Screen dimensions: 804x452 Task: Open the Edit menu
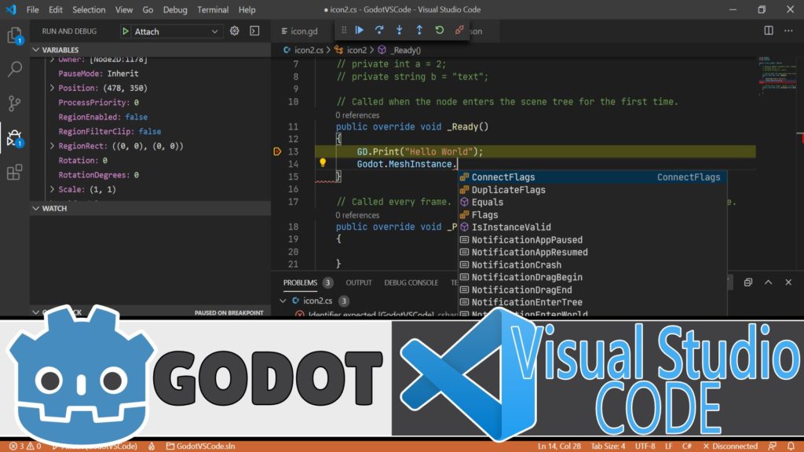tap(56, 9)
